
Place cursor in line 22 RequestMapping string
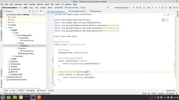click(82, 72)
